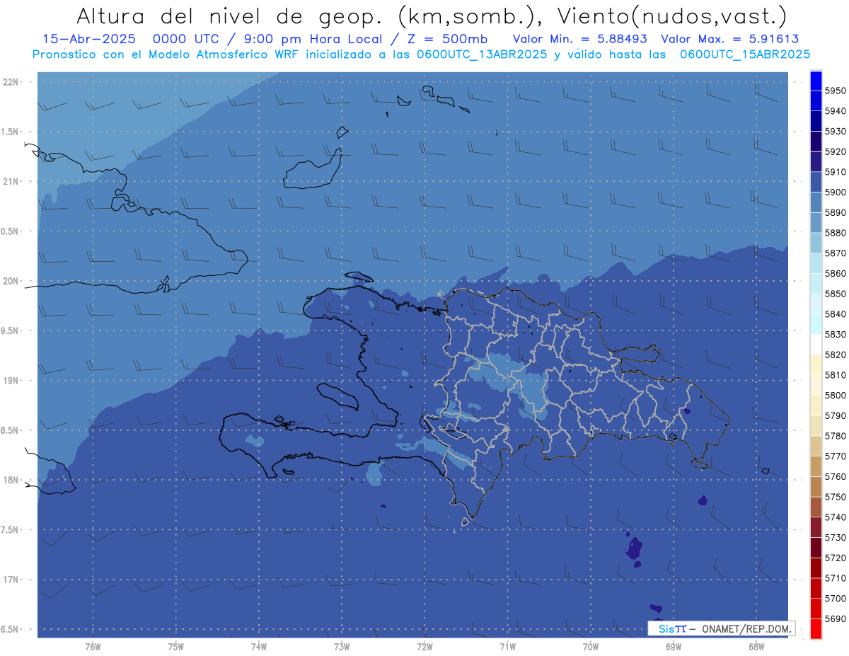
Task: Click the 5740 legend value
Action: tap(836, 517)
